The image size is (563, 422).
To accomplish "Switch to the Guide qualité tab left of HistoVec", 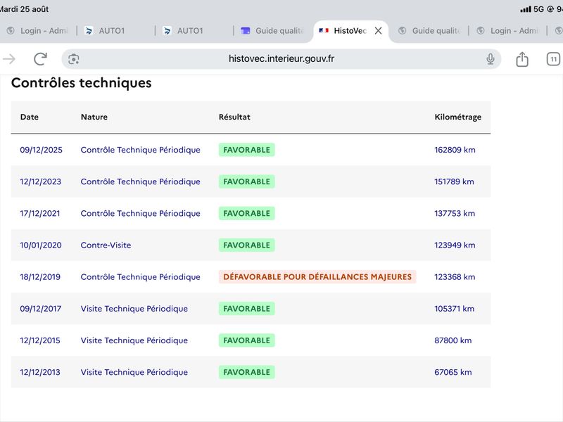I will point(272,31).
